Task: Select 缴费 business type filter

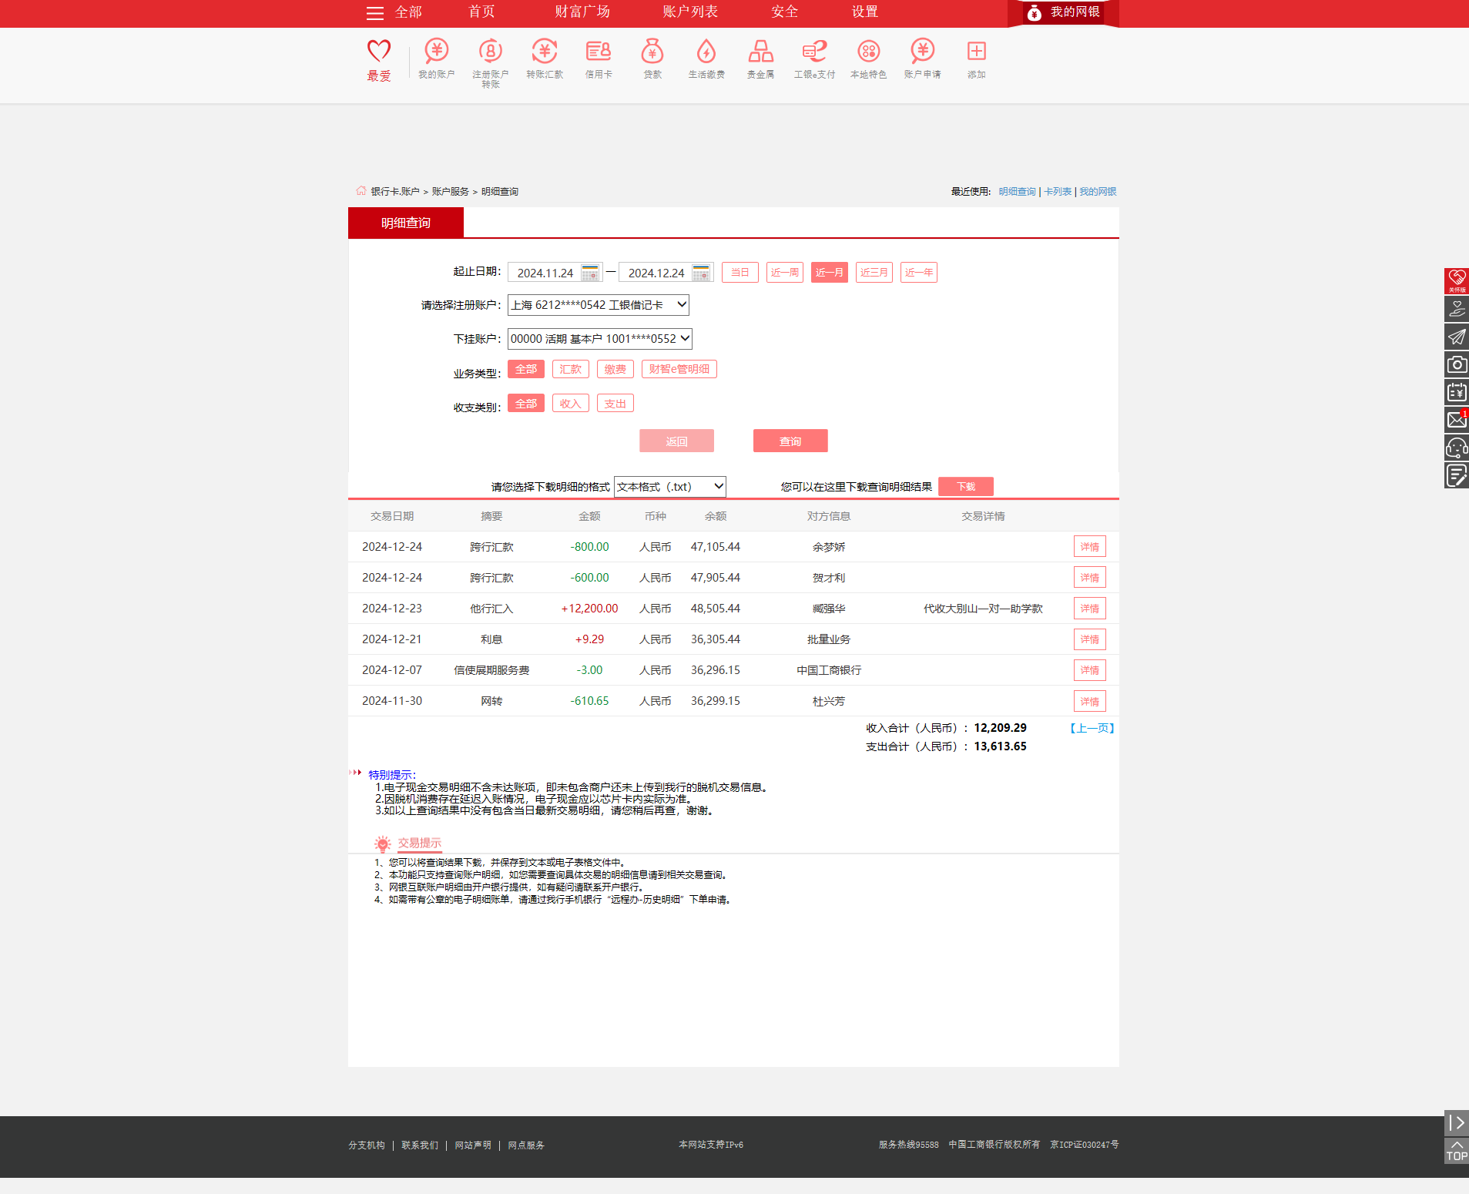Action: pos(615,369)
